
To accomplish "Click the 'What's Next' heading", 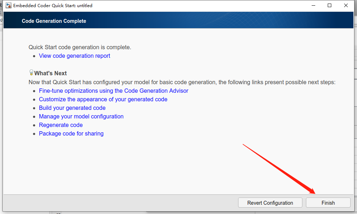I will [50, 73].
